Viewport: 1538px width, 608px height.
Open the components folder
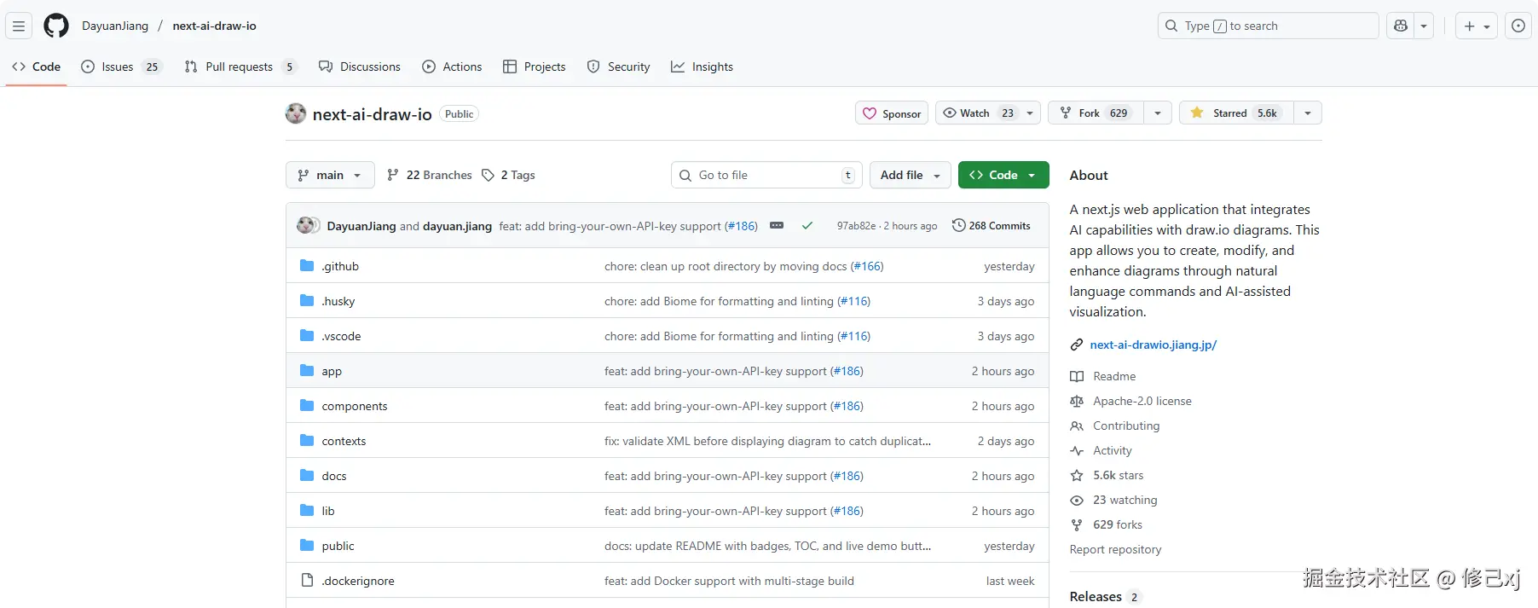355,406
